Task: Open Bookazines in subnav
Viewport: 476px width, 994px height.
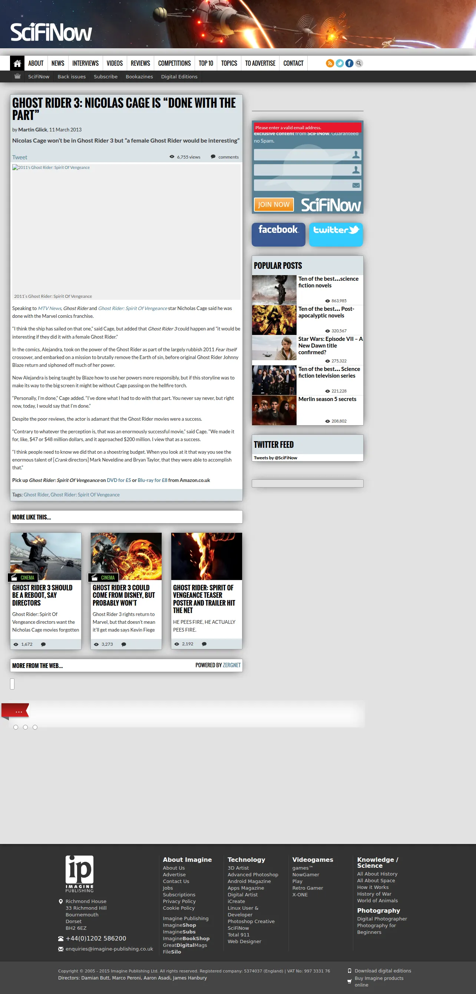Action: pos(139,76)
